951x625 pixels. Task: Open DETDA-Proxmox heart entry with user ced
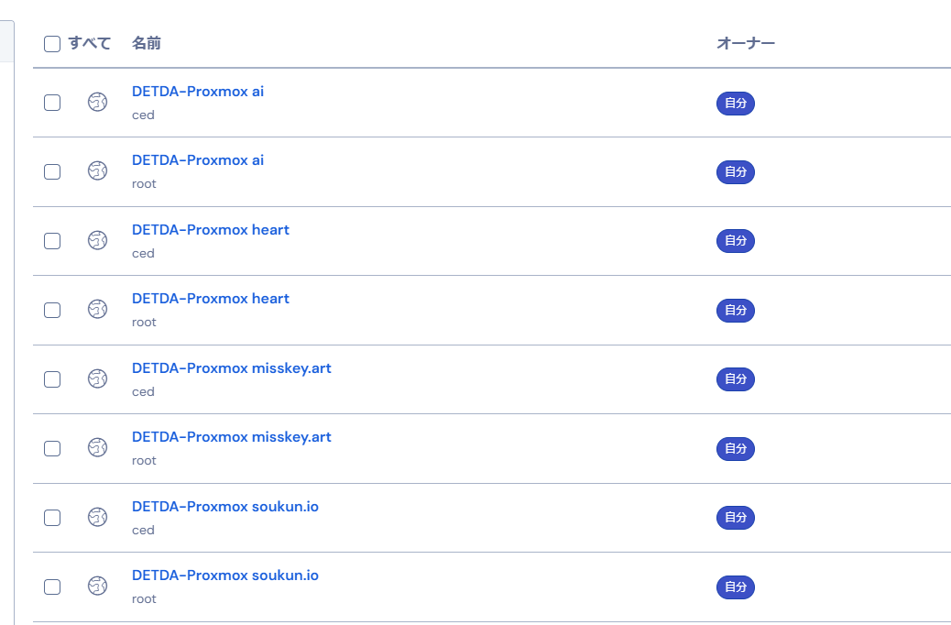pos(211,230)
